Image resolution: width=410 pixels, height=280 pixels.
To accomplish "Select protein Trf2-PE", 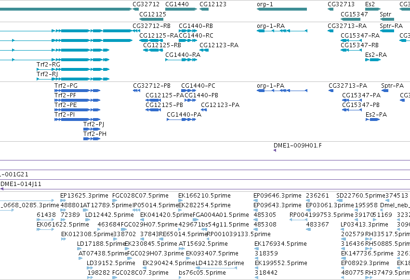I will (66, 105).
